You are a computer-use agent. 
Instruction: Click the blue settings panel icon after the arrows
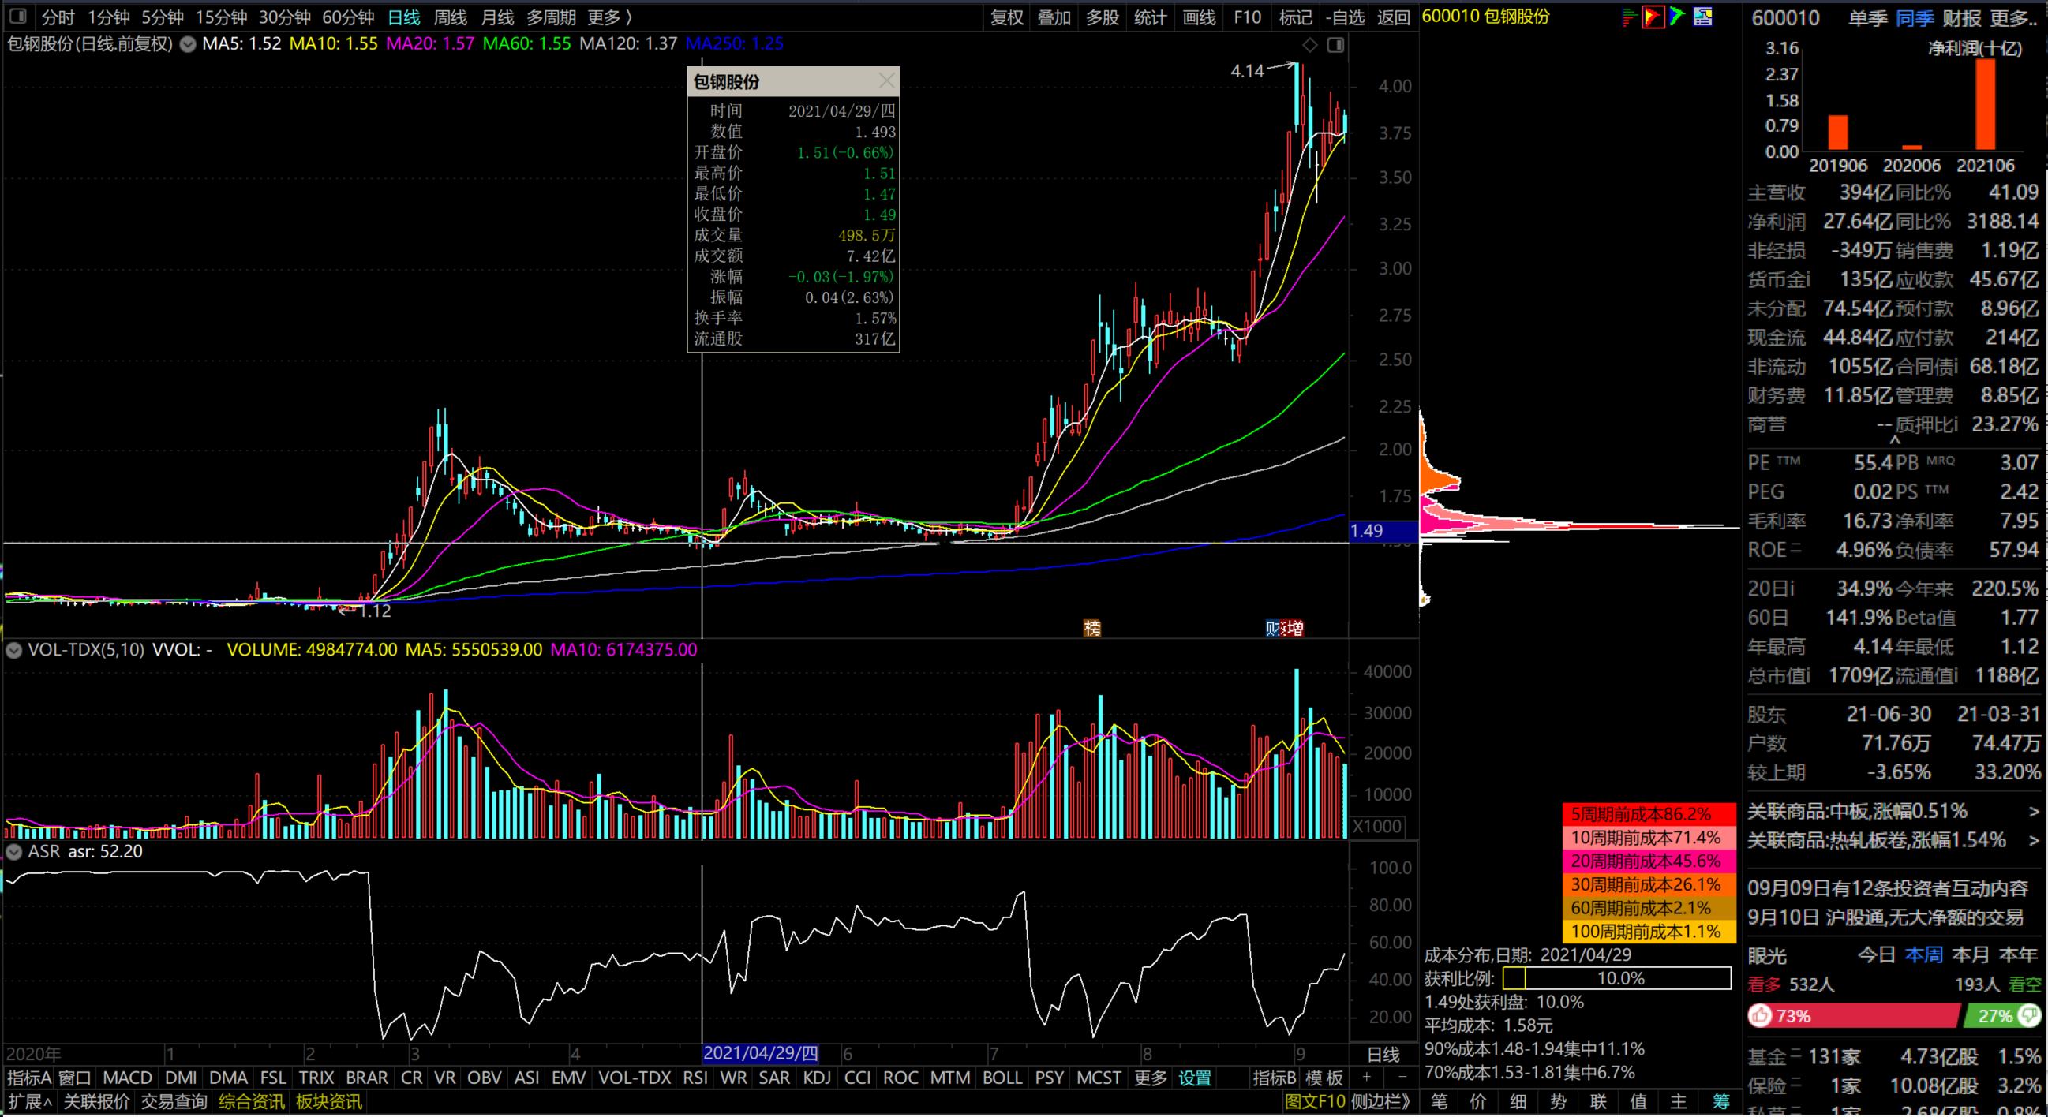point(1703,17)
